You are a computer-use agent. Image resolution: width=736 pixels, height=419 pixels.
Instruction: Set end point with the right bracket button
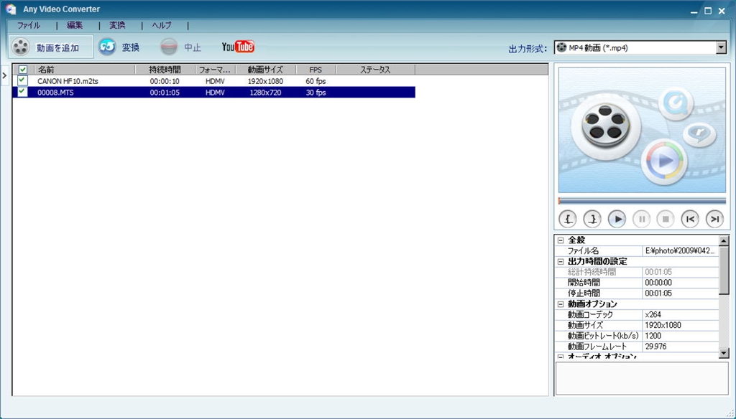(592, 219)
